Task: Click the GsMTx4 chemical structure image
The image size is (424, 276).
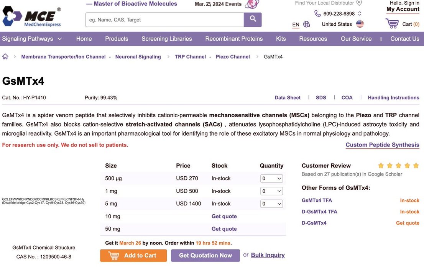Action: coord(44,201)
